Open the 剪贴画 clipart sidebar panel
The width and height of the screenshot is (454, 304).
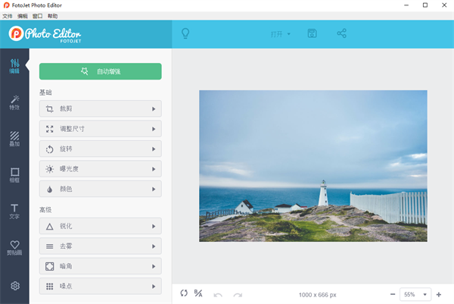14,248
